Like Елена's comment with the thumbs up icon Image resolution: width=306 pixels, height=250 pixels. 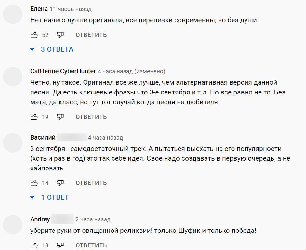(34, 35)
